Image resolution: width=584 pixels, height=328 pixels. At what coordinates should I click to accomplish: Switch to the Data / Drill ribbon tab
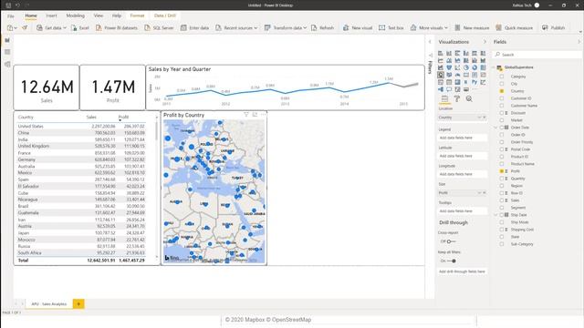click(164, 15)
